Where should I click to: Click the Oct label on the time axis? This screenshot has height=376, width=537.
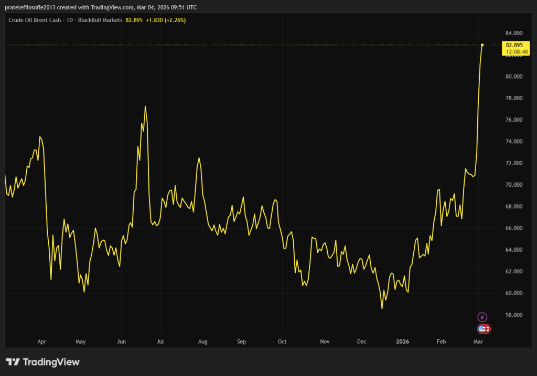click(282, 341)
